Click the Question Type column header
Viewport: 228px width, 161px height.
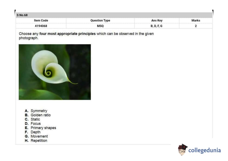pyautogui.click(x=100, y=21)
